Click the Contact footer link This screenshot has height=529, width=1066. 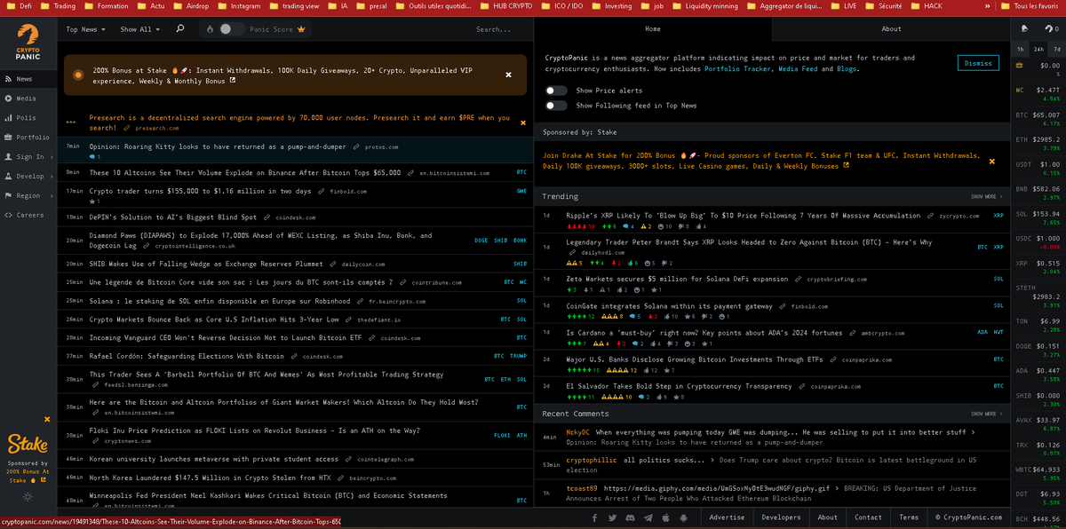pos(868,517)
